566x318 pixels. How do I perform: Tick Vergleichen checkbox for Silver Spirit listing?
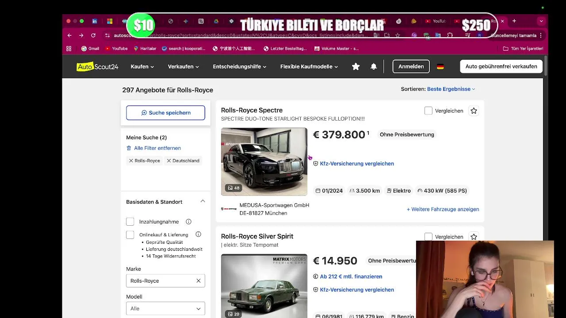(x=428, y=237)
